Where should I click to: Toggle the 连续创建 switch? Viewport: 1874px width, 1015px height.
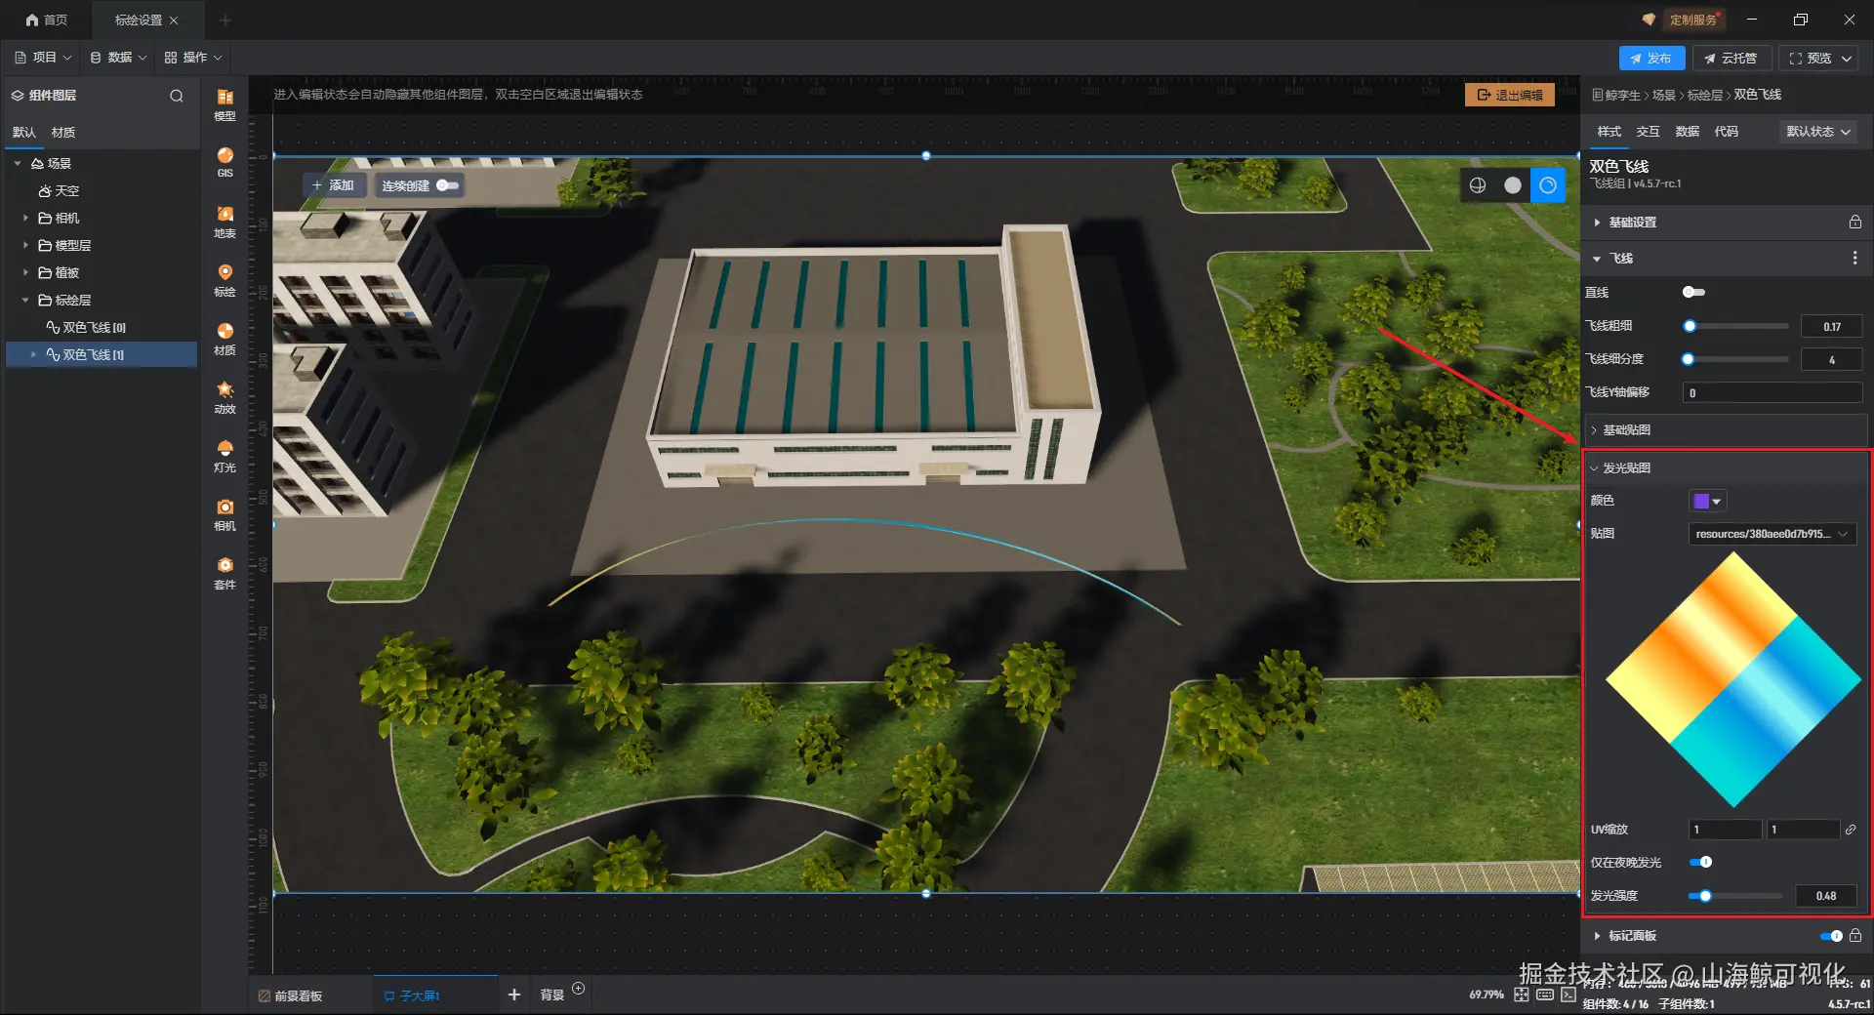click(x=447, y=185)
